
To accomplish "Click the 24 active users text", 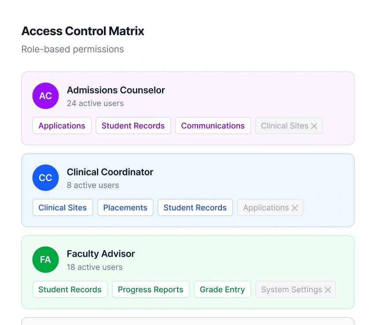I will (95, 103).
